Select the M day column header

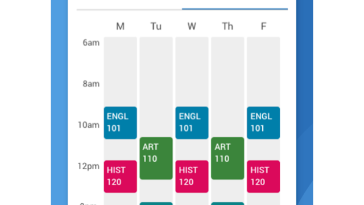(120, 26)
